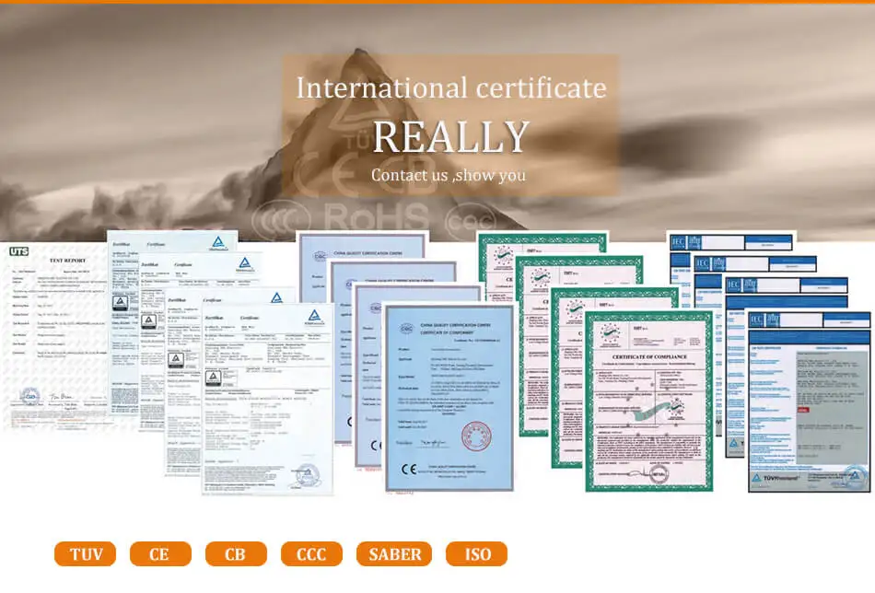Image resolution: width=875 pixels, height=593 pixels.
Task: Click the "Contact us ,show you" text
Action: pos(449,175)
